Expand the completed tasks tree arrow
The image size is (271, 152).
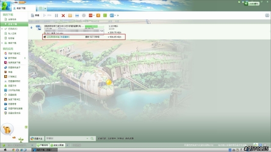pyautogui.click(x=2, y=29)
